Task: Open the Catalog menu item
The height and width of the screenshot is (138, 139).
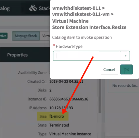Action: [5, 8]
